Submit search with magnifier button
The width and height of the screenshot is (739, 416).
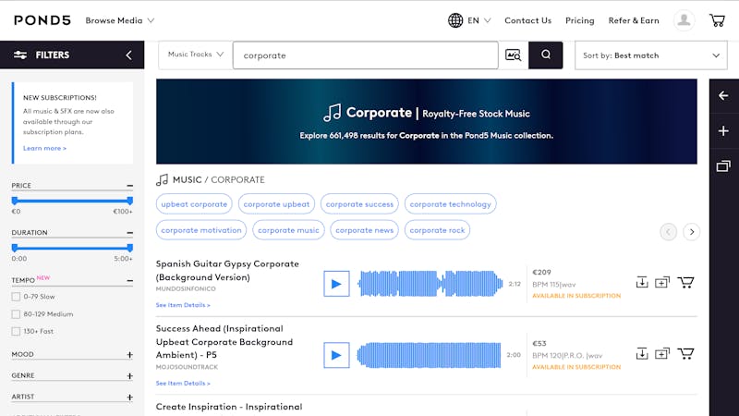pos(546,55)
